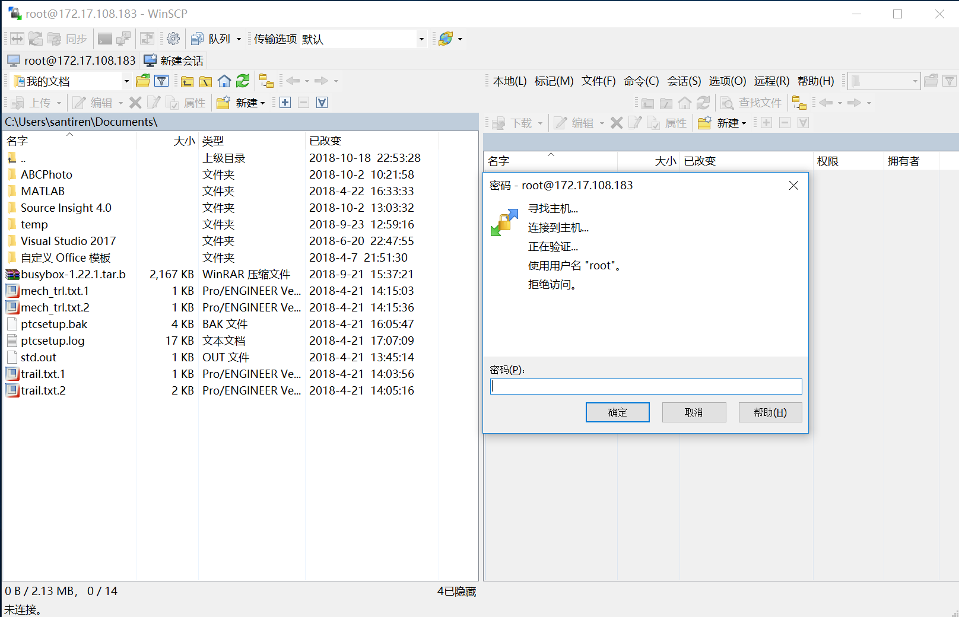Click the 帮助(H) button in dialog
The height and width of the screenshot is (617, 959).
tap(770, 412)
